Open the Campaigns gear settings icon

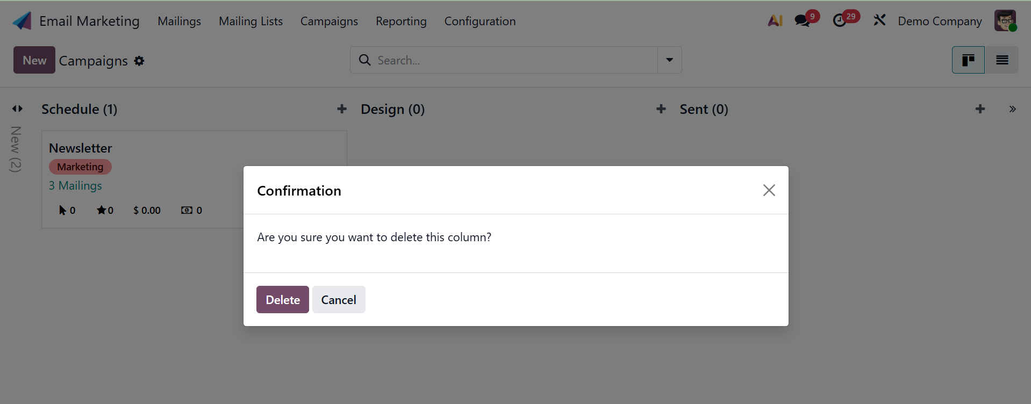pos(139,61)
